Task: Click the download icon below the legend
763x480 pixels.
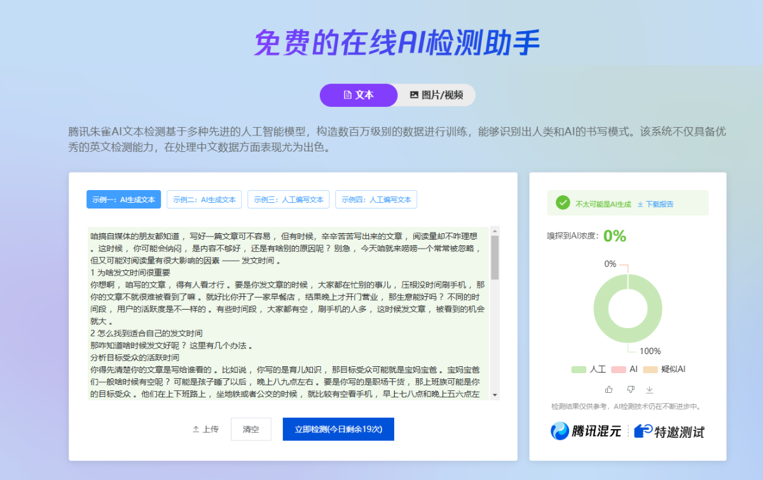Action: click(x=649, y=389)
